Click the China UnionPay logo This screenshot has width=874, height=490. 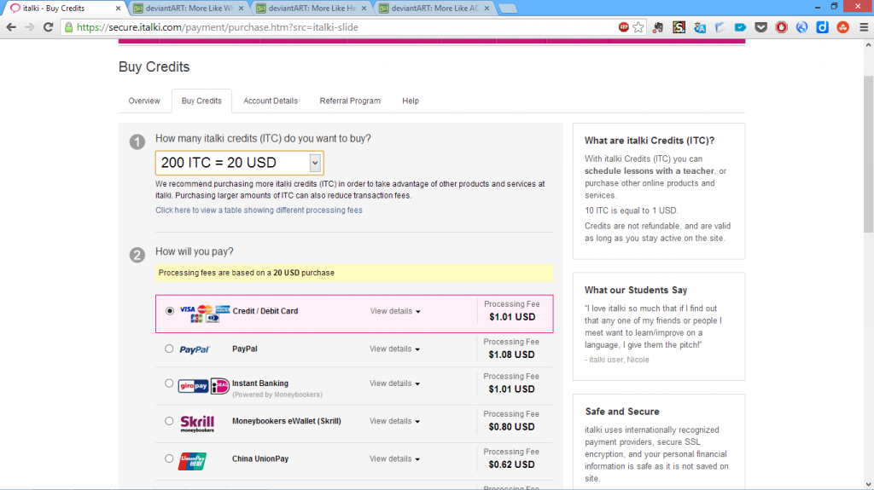pos(192,461)
